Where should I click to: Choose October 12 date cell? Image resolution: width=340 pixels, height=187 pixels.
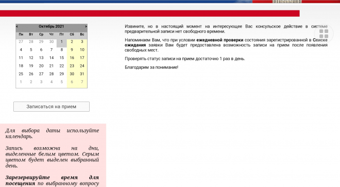[31, 58]
